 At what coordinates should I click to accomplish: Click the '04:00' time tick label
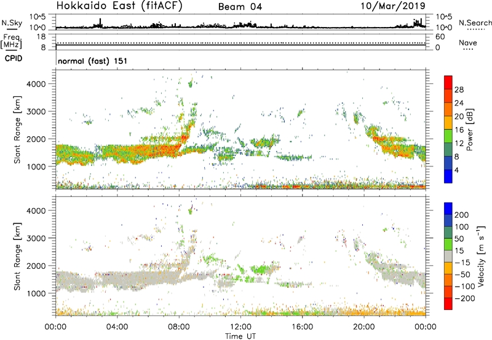pyautogui.click(x=117, y=327)
